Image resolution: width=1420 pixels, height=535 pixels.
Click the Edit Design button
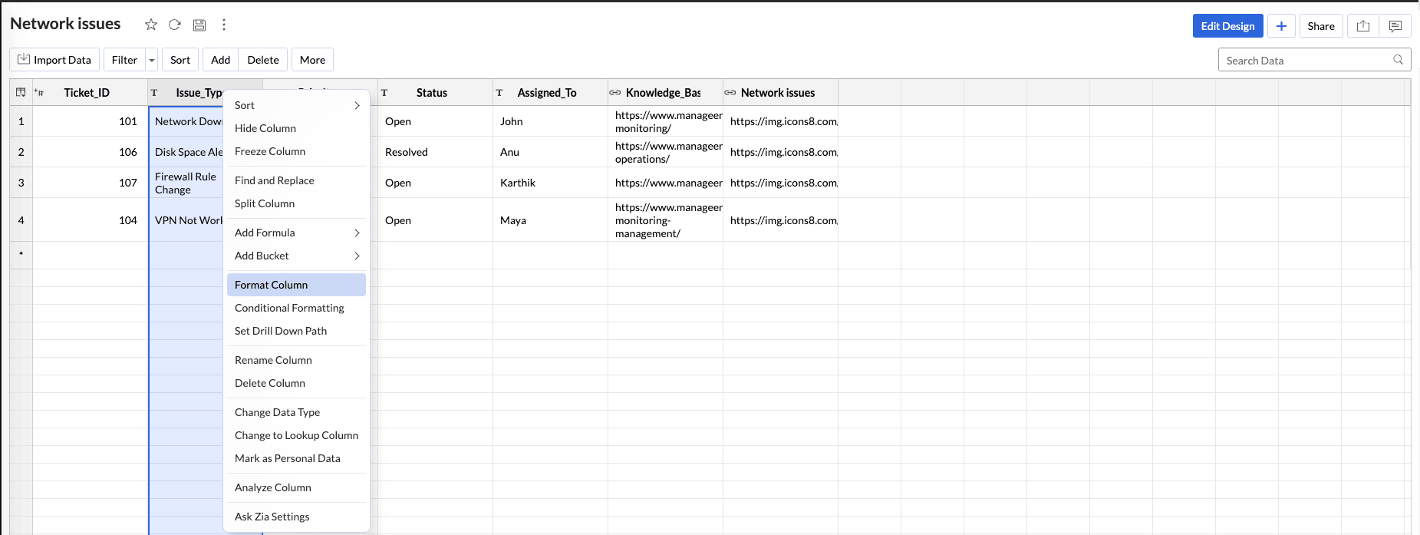1227,26
